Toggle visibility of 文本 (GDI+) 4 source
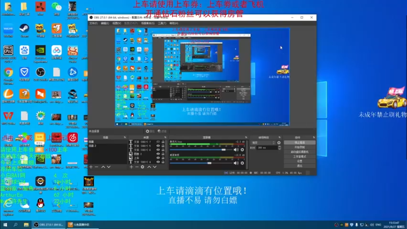 coord(158,162)
